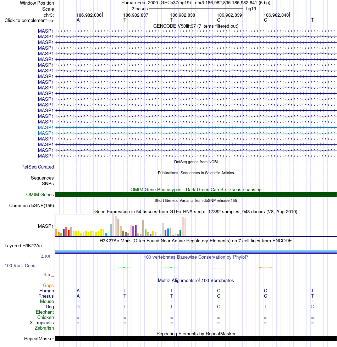Select the Zebrafish alignment row label
The height and width of the screenshot is (347, 337).
pyautogui.click(x=44, y=328)
